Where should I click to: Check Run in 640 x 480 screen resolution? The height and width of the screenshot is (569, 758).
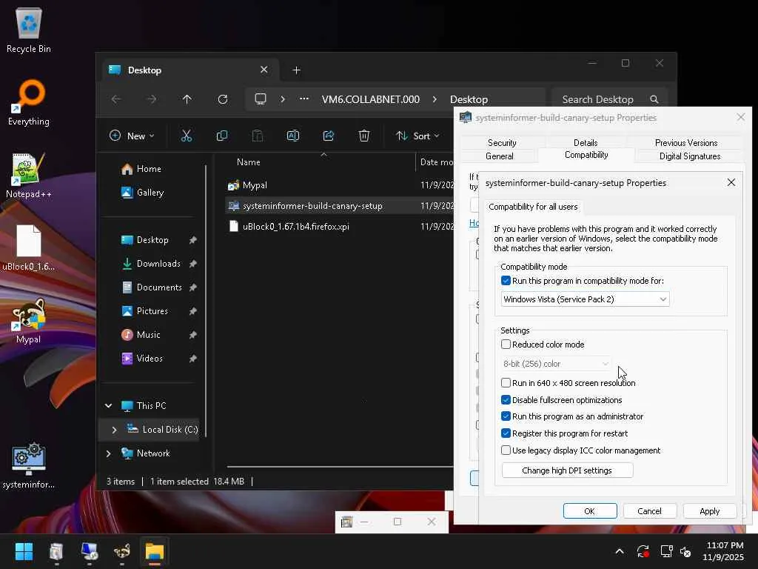pyautogui.click(x=506, y=383)
